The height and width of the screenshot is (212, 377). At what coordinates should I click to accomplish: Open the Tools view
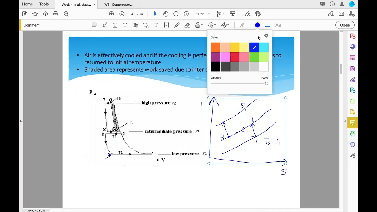[x=44, y=4]
